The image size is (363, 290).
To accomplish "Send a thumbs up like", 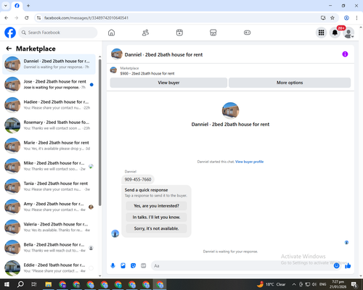I will [348, 266].
